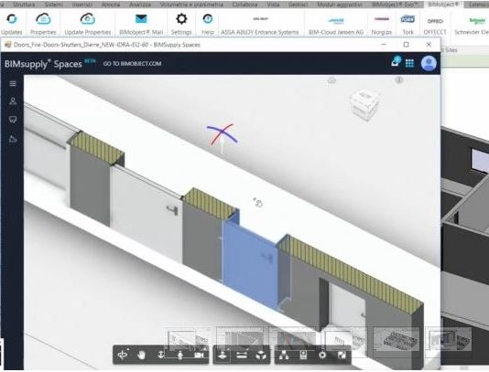Click the info icon near view cube
The height and width of the screenshot is (372, 489).
(399, 80)
